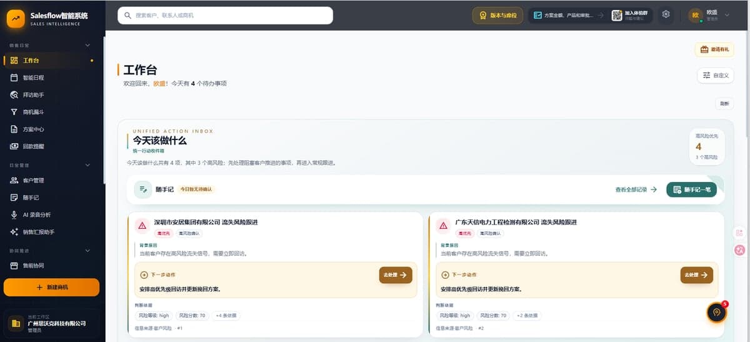Click the 版本与席位 button
The image size is (750, 342).
click(x=497, y=15)
